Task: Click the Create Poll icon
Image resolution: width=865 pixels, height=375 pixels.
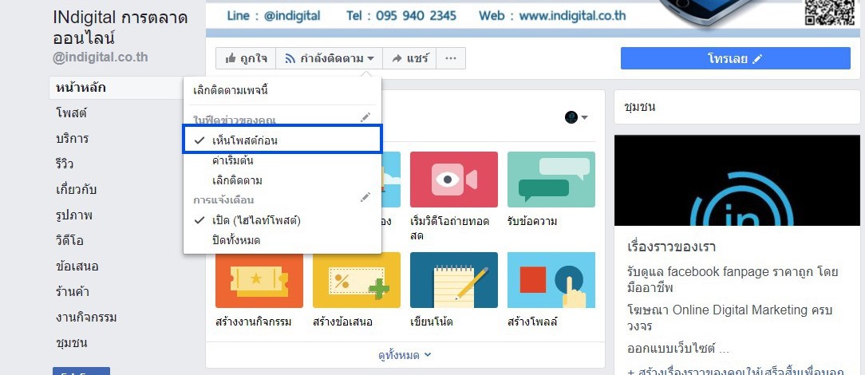Action: (551, 280)
